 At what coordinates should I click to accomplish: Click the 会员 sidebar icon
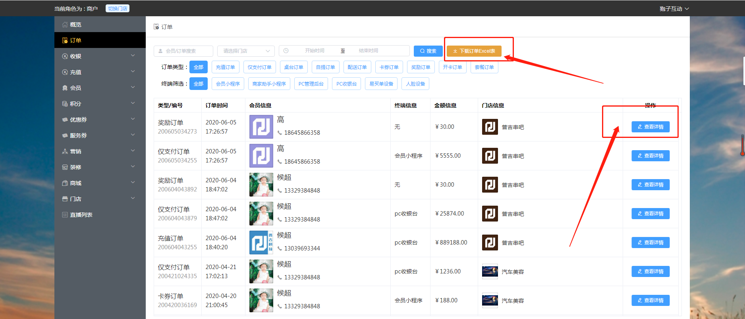pyautogui.click(x=65, y=88)
